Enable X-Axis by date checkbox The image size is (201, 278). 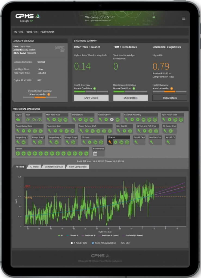pos(72,243)
